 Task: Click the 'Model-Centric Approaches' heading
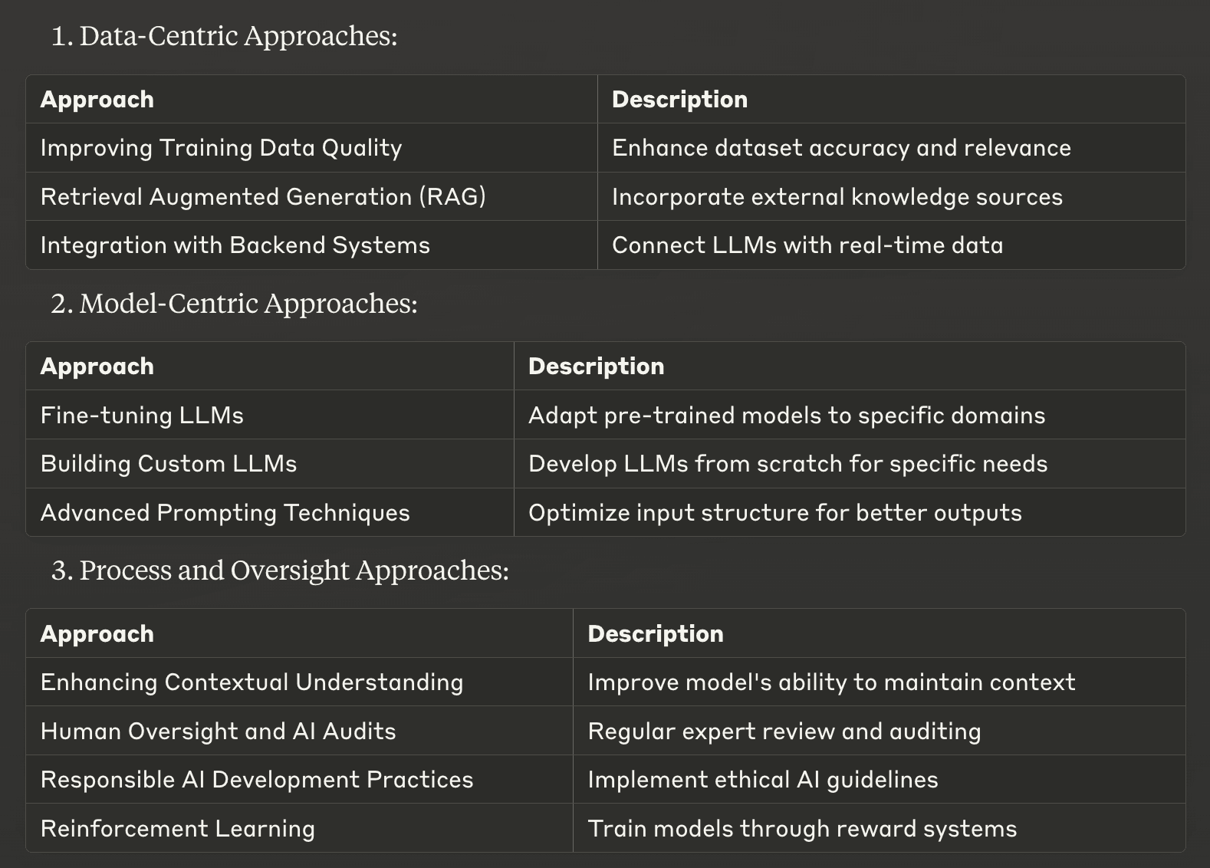point(248,304)
